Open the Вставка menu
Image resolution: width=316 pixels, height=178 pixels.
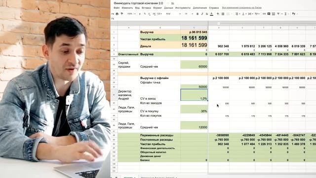point(146,8)
